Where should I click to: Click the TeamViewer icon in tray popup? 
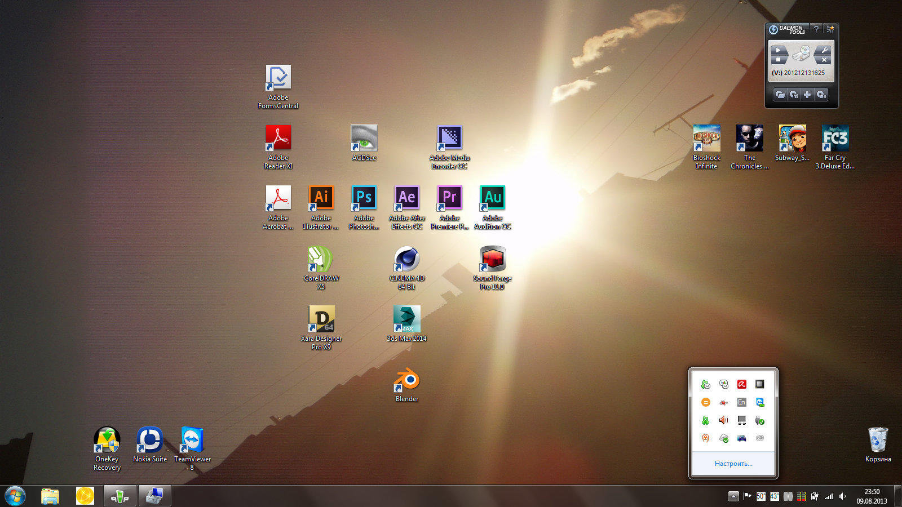760,402
